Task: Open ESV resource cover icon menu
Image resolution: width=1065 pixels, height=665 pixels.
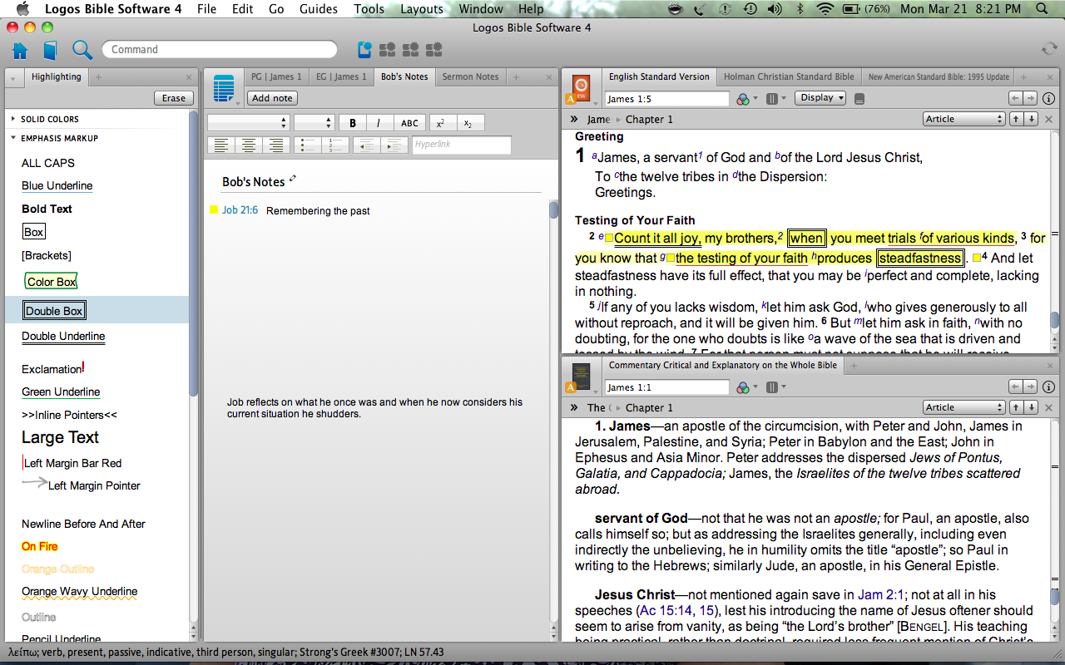Action: [x=581, y=89]
